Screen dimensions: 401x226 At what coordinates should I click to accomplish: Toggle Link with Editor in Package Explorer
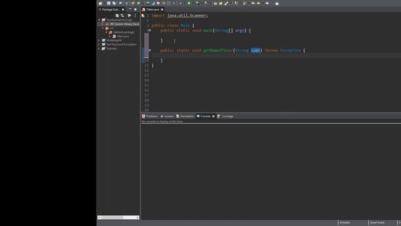[x=123, y=15]
